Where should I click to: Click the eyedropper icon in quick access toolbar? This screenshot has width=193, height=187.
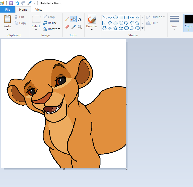tap(29, 3)
